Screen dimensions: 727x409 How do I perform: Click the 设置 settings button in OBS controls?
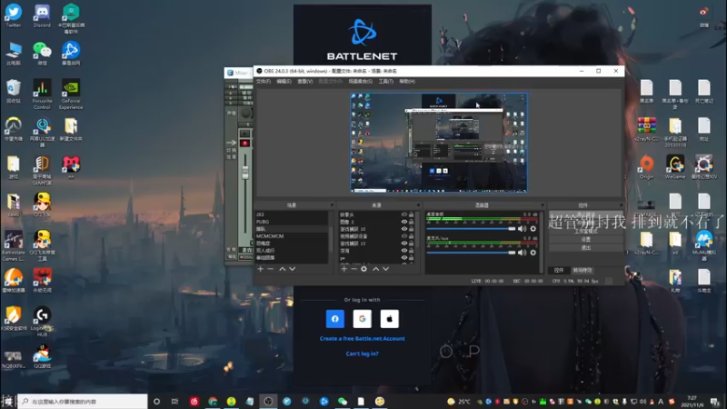586,239
